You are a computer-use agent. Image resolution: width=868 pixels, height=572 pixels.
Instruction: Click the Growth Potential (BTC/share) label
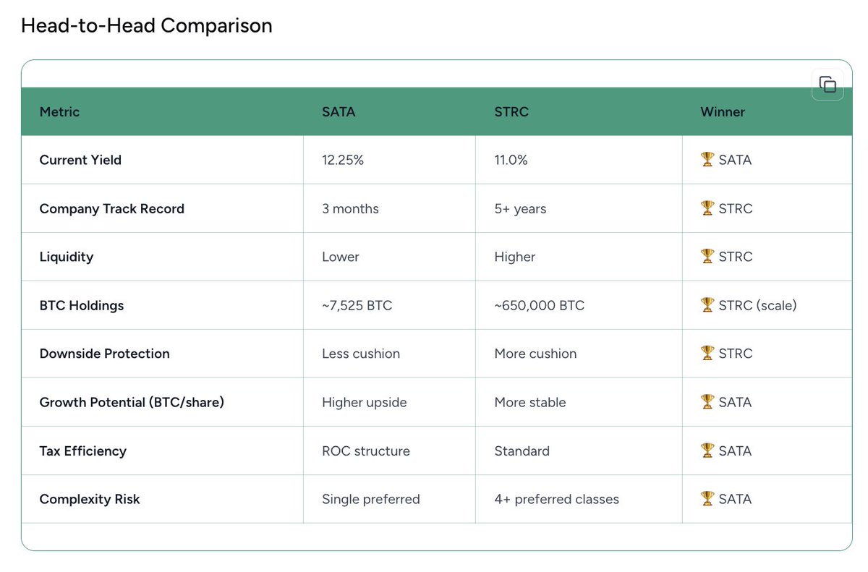pos(132,402)
